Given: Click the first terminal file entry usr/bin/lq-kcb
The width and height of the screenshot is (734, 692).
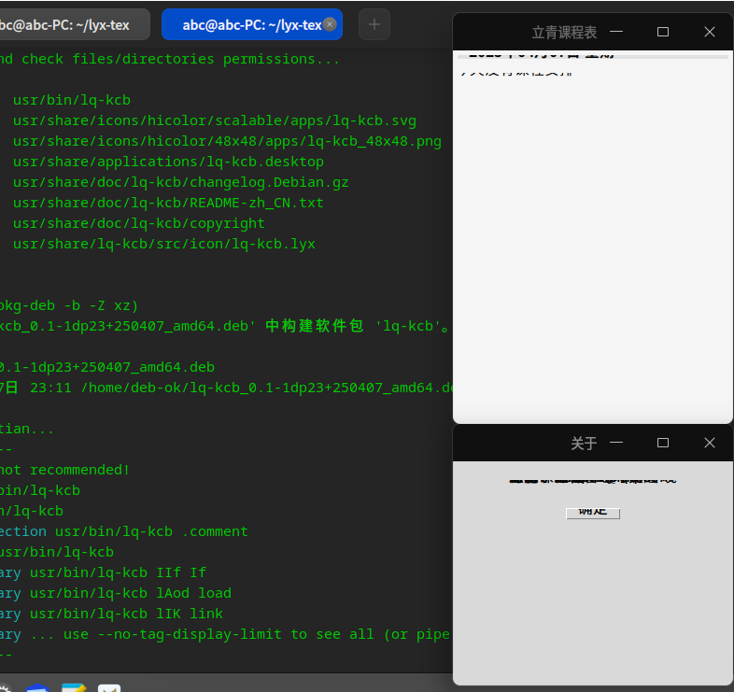Looking at the screenshot, I should pos(72,100).
